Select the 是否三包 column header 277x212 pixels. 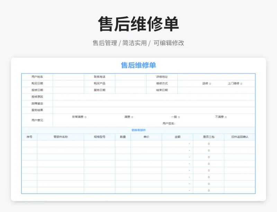(x=209, y=137)
